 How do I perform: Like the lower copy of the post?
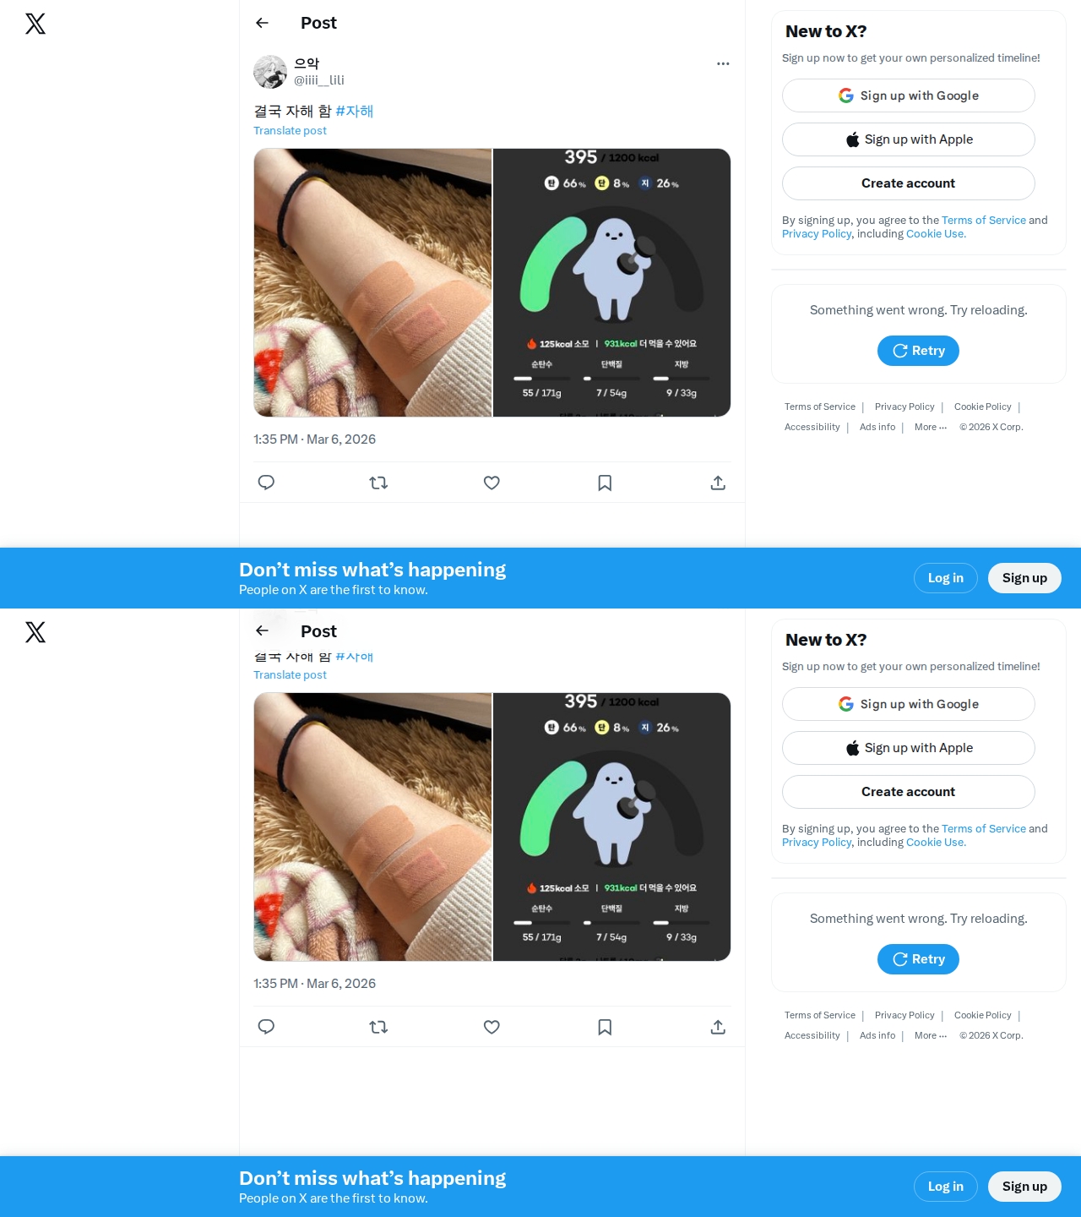click(x=492, y=1027)
